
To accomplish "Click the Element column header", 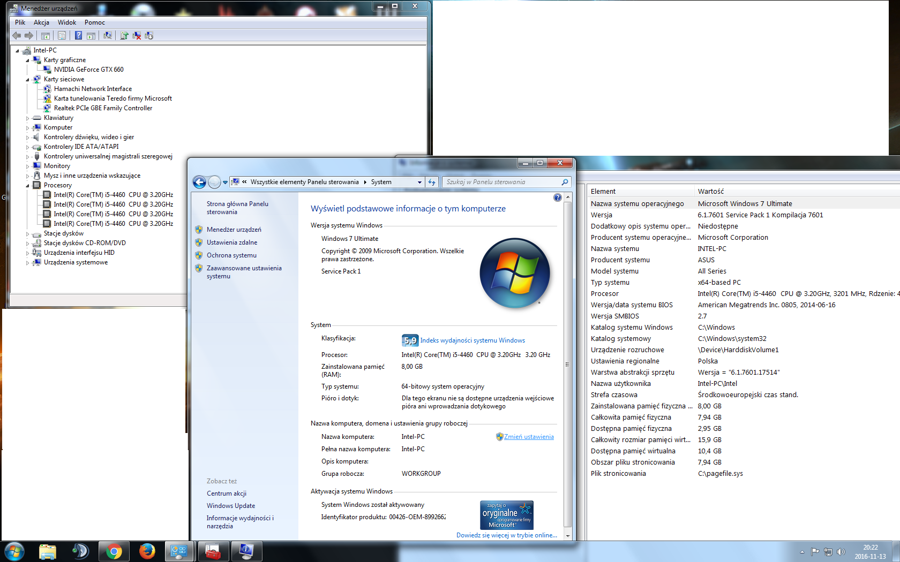I will [x=641, y=191].
